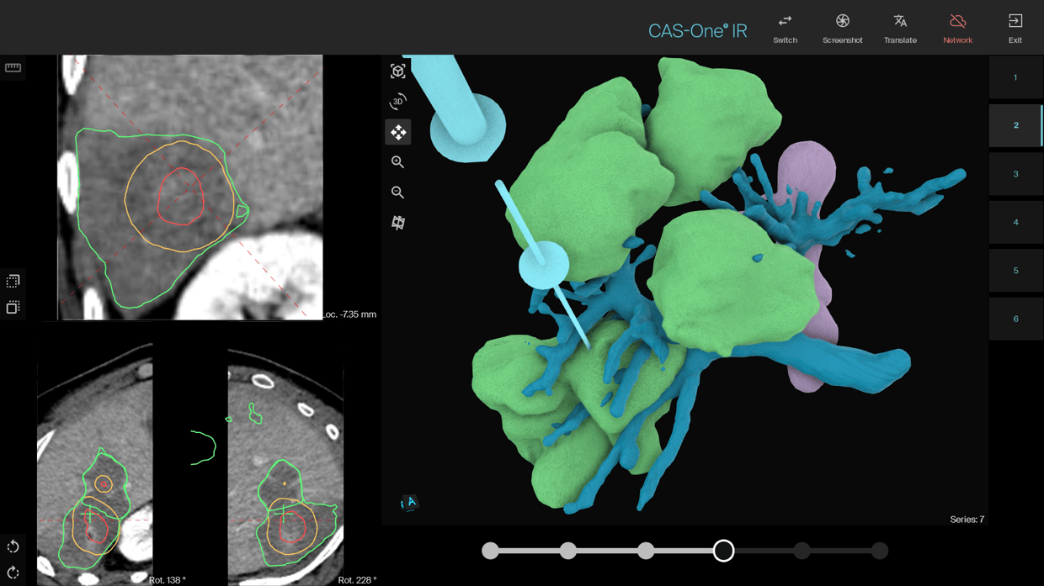This screenshot has width=1044, height=586.
Task: Open series tab 3
Action: click(1015, 174)
